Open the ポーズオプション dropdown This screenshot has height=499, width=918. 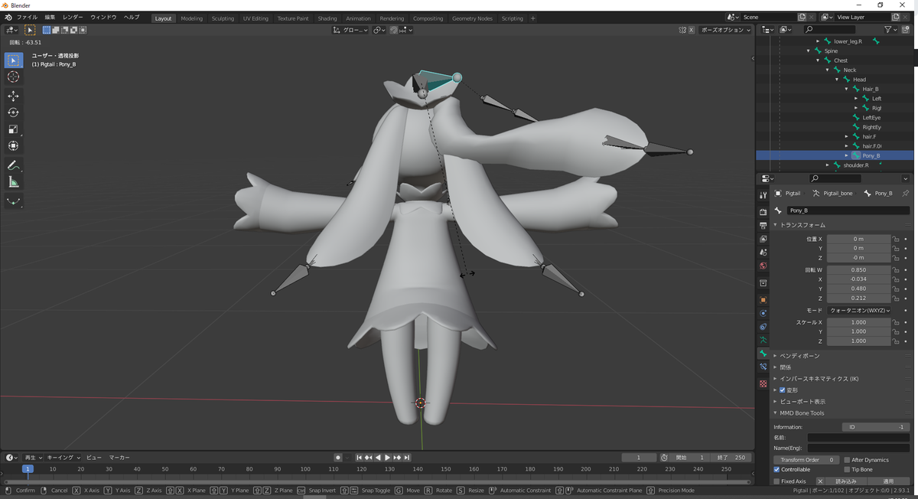(725, 30)
